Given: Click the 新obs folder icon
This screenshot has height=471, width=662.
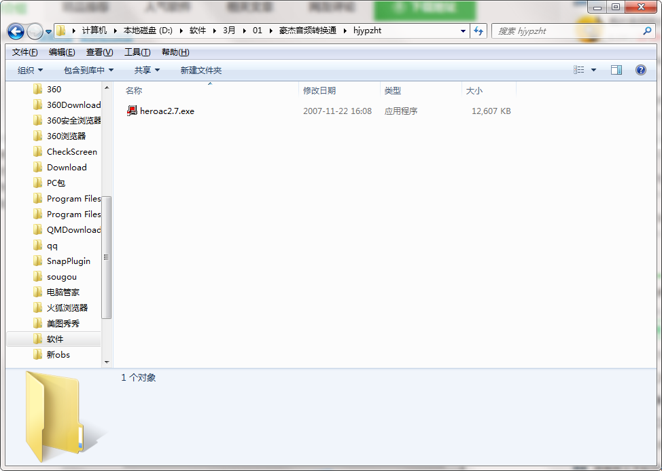Looking at the screenshot, I should point(37,355).
